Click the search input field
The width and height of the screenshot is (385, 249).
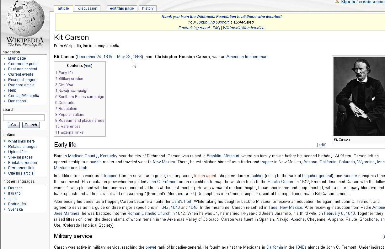point(24,117)
